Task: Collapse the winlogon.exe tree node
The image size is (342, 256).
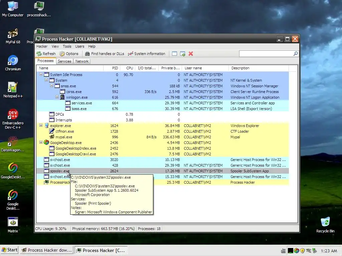Action: point(57,97)
